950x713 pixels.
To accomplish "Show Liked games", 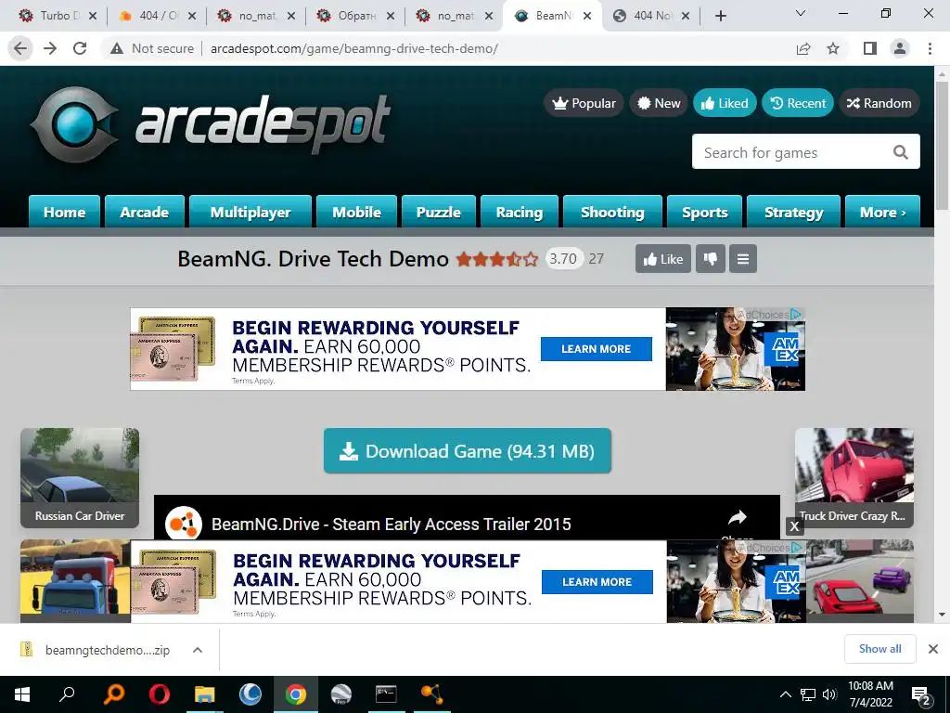I will [725, 103].
